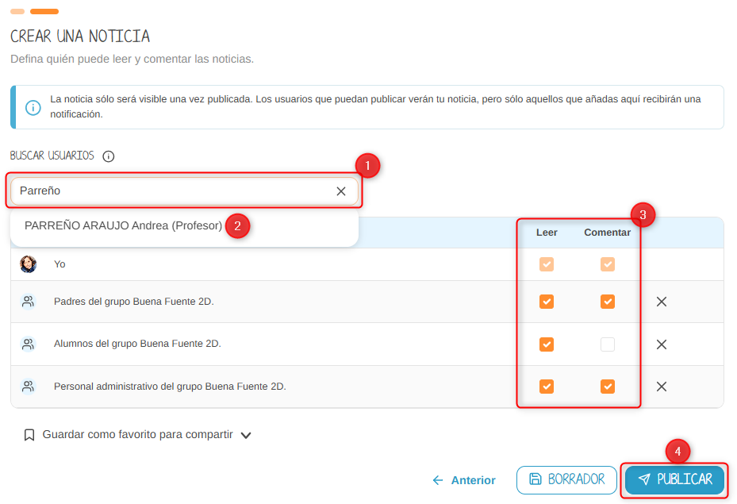
Task: Select PARREÑO ARAUJO Andrea from suggestions
Action: pos(123,225)
